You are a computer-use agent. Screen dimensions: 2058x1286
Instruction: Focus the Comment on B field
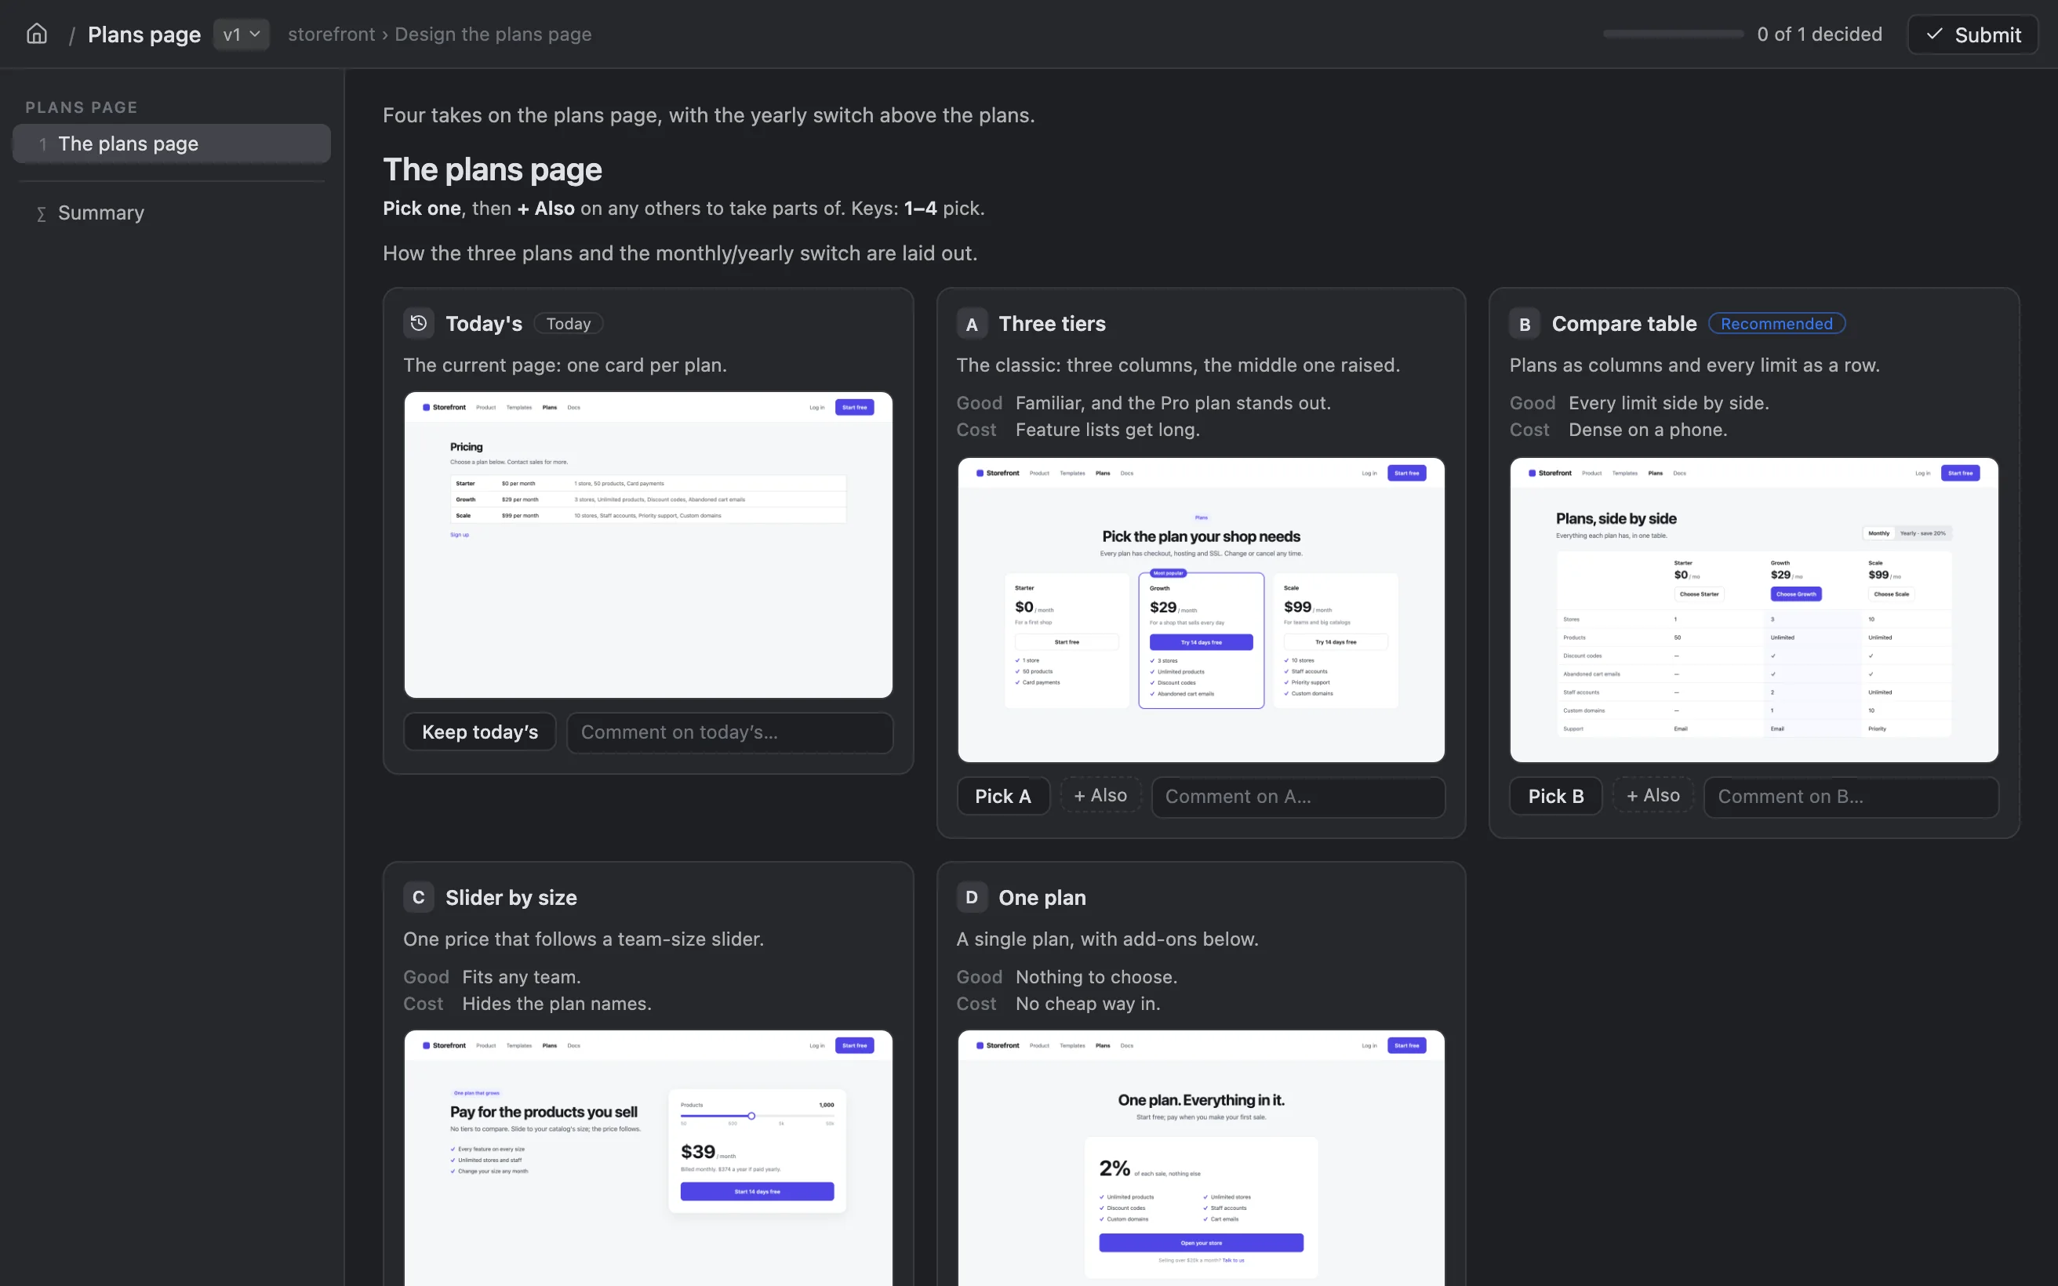[1850, 797]
